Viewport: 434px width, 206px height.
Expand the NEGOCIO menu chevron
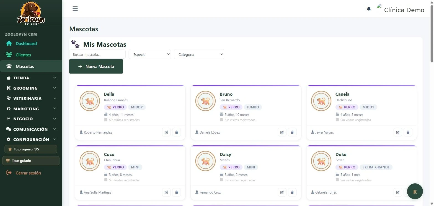pos(55,119)
